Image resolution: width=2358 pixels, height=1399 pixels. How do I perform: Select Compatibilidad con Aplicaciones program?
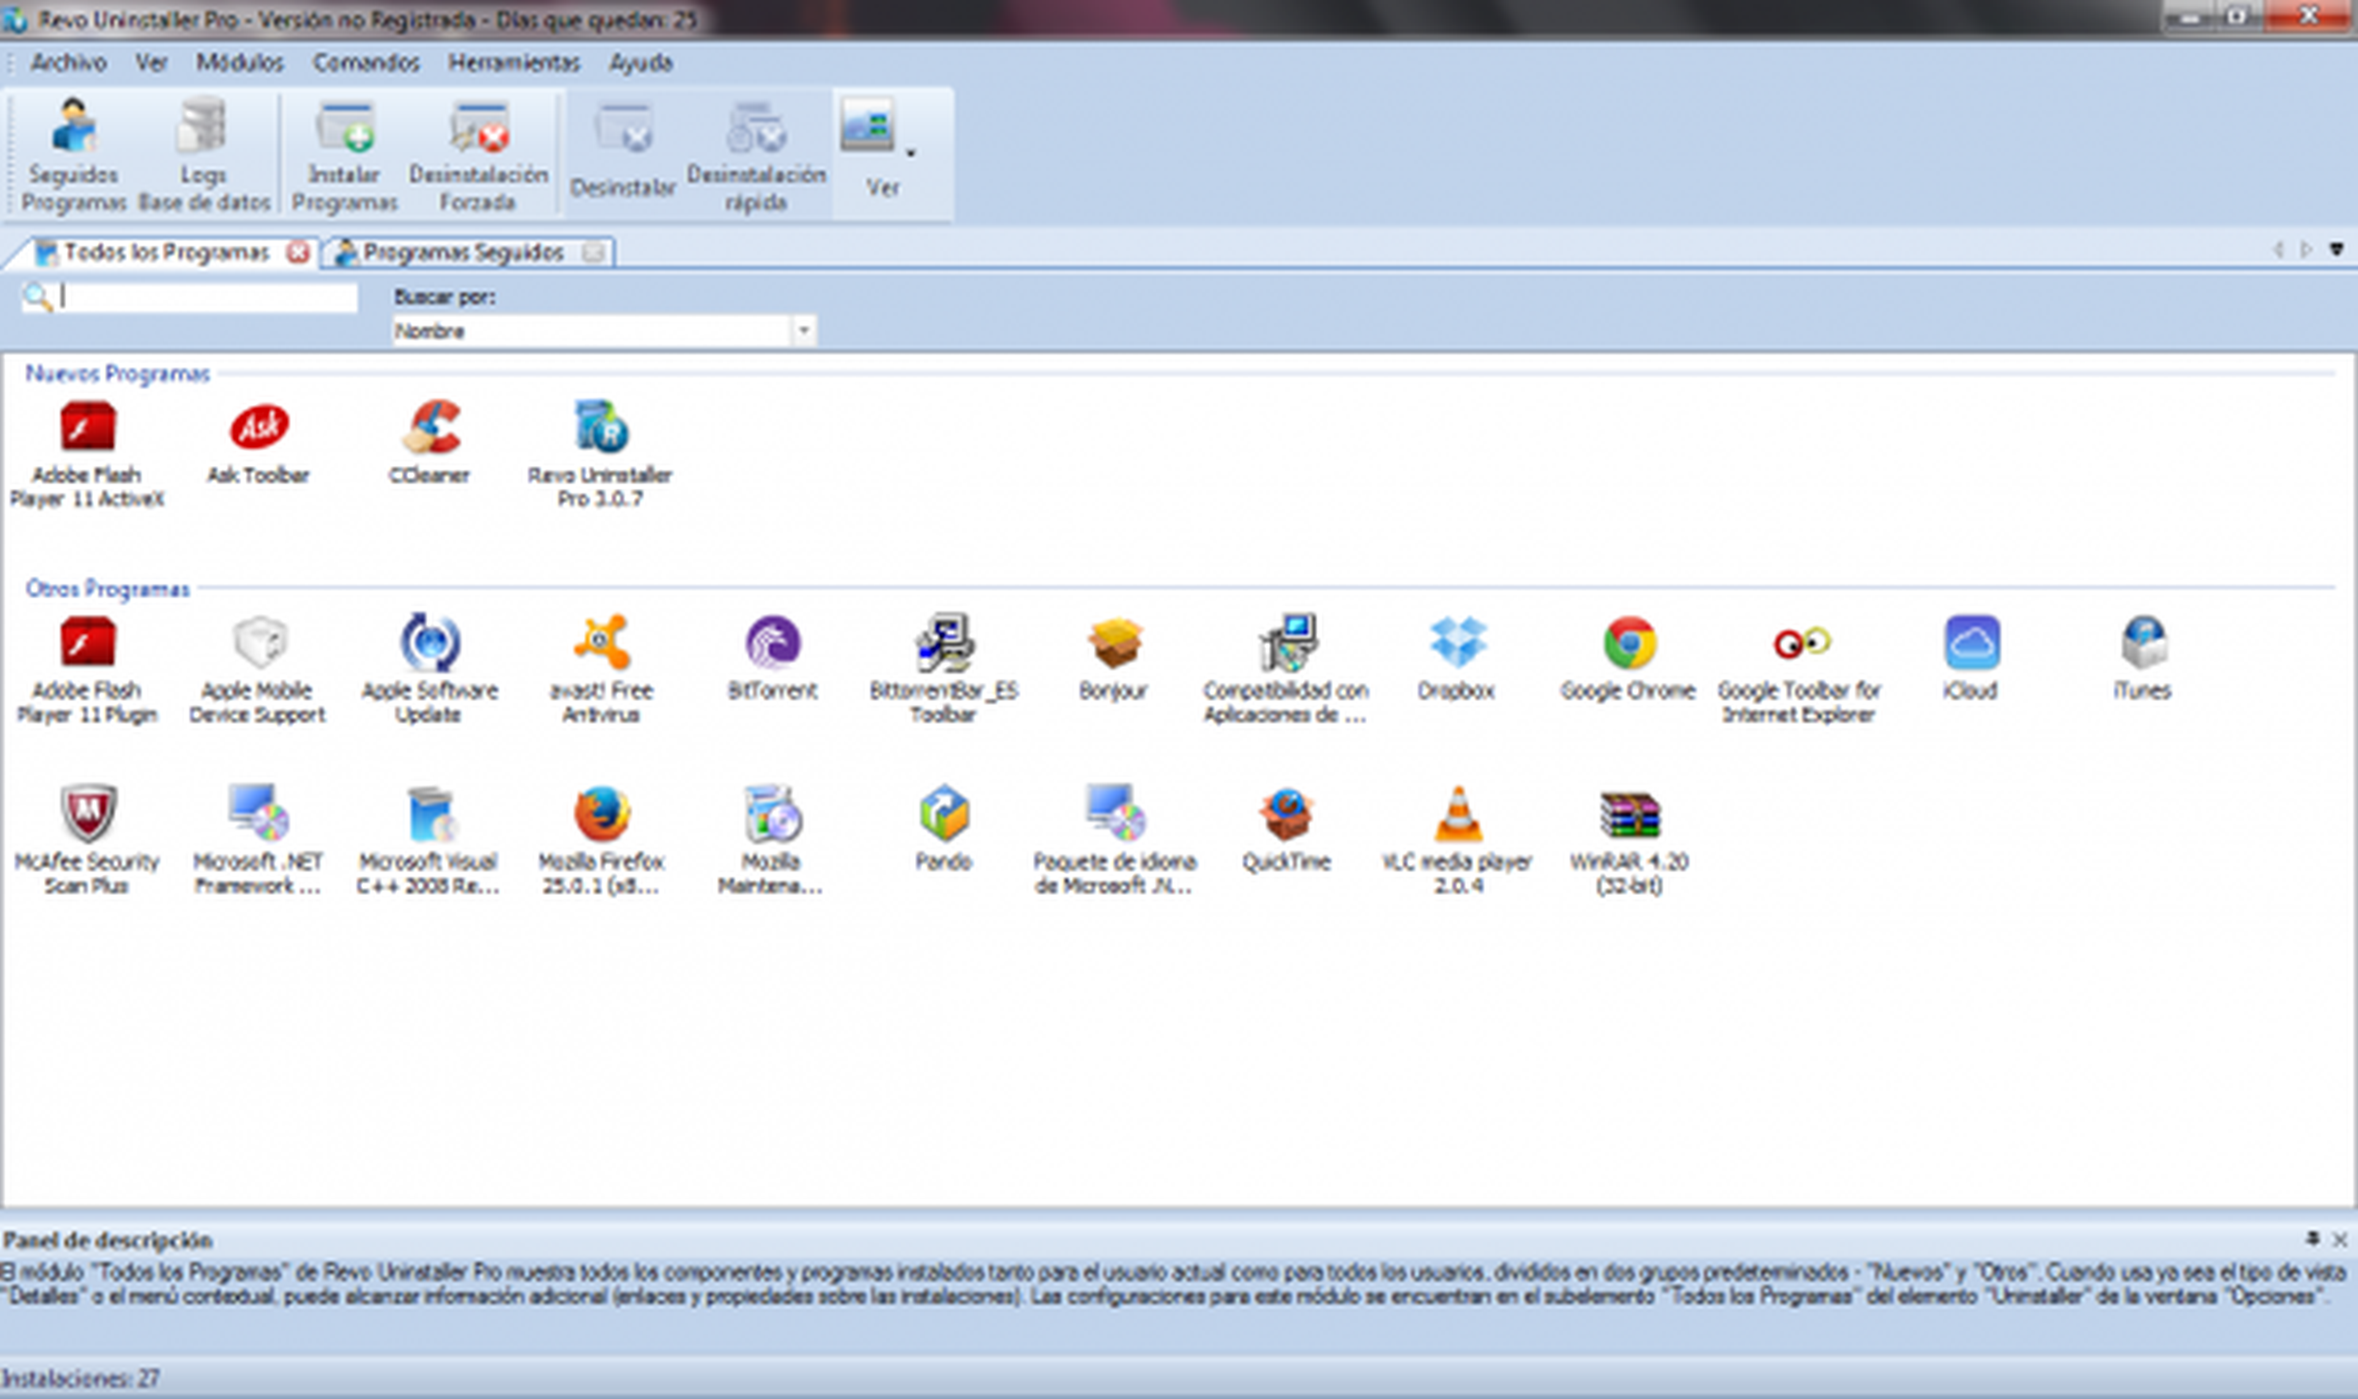click(1286, 670)
